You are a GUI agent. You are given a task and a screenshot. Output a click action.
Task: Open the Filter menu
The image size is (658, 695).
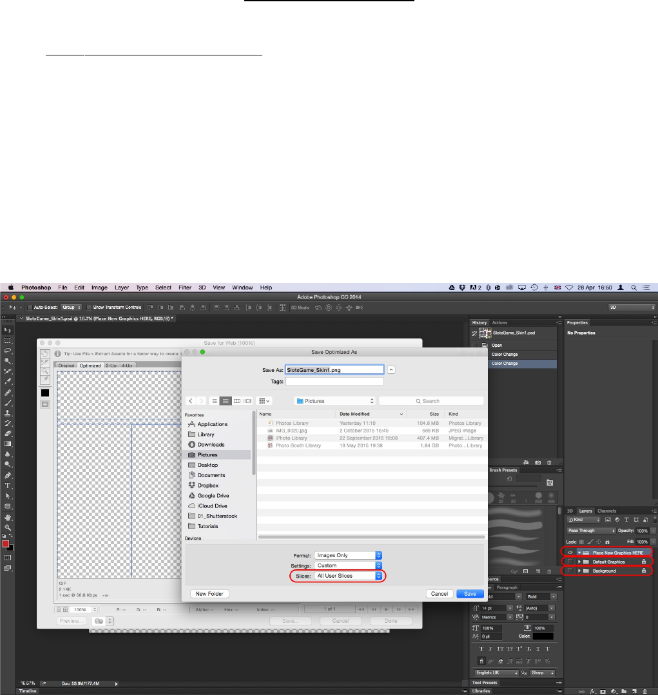tap(185, 288)
